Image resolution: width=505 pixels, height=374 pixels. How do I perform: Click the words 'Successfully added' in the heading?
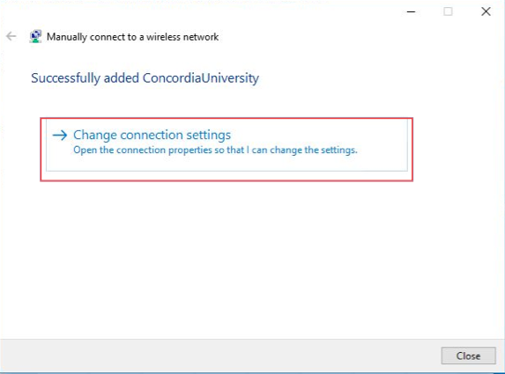coord(85,78)
